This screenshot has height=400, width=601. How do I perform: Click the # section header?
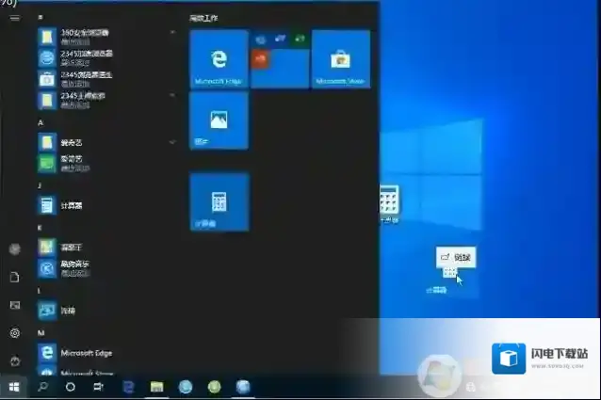tap(41, 17)
